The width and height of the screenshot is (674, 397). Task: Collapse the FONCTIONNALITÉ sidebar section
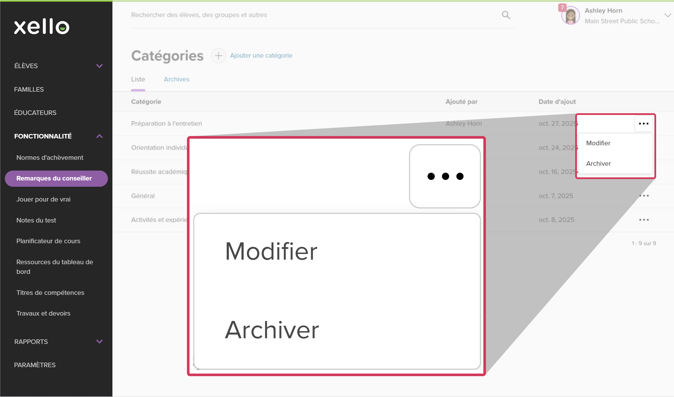[x=99, y=136]
